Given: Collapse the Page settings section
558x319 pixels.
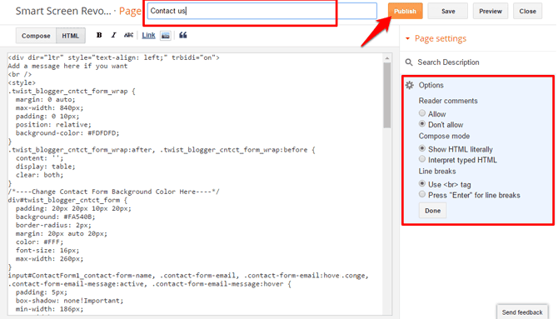Looking at the screenshot, I should 408,38.
